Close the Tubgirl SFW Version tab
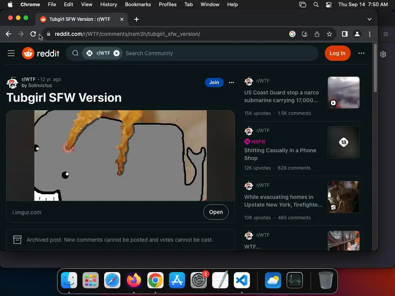Viewport: 395px width, 296px height. (122, 19)
